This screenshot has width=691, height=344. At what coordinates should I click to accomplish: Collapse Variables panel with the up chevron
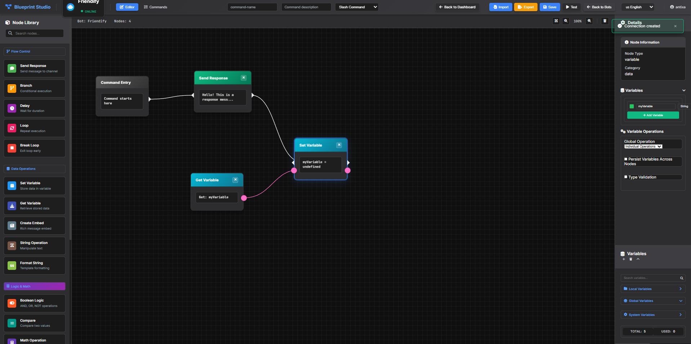tap(638, 259)
